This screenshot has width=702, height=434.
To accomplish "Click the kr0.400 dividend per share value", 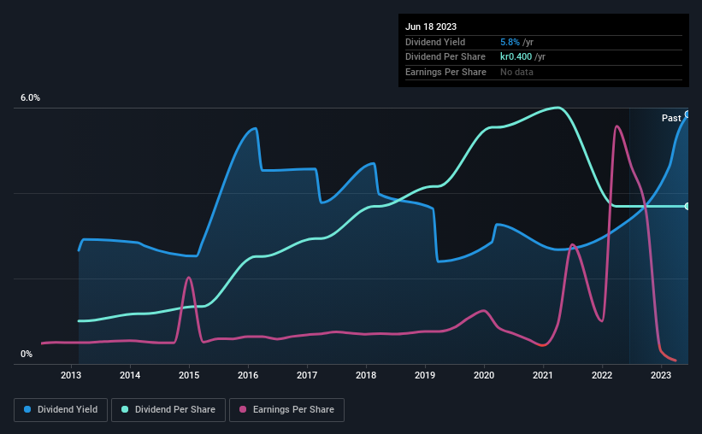I will [x=516, y=57].
